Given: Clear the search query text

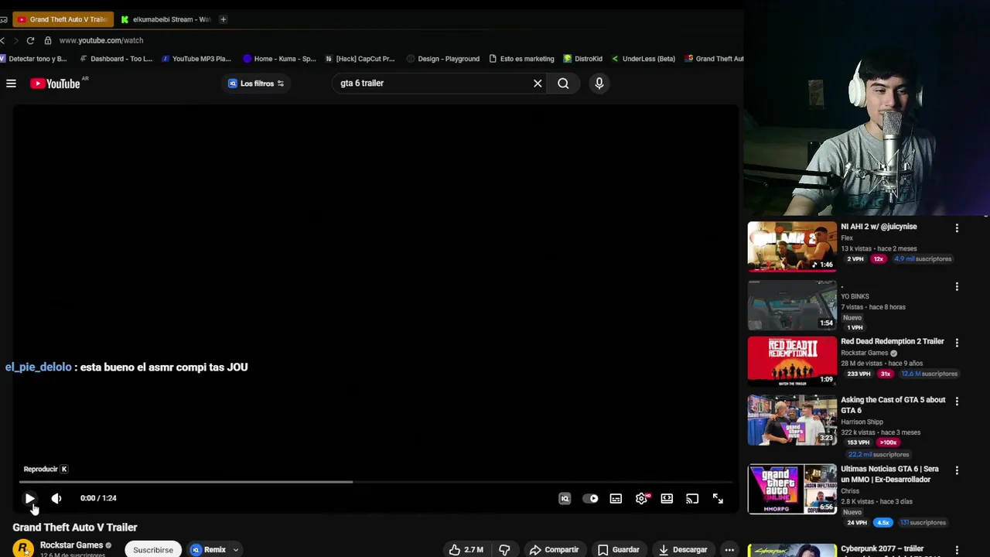Looking at the screenshot, I should pos(538,84).
